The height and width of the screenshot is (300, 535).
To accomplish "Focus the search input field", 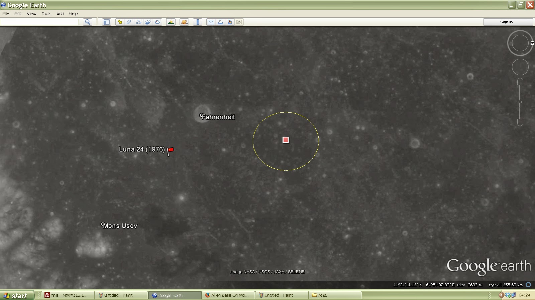I will (39, 22).
